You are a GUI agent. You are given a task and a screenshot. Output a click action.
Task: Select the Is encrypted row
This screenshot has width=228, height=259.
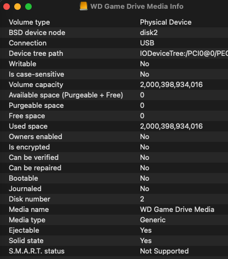pyautogui.click(x=114, y=147)
